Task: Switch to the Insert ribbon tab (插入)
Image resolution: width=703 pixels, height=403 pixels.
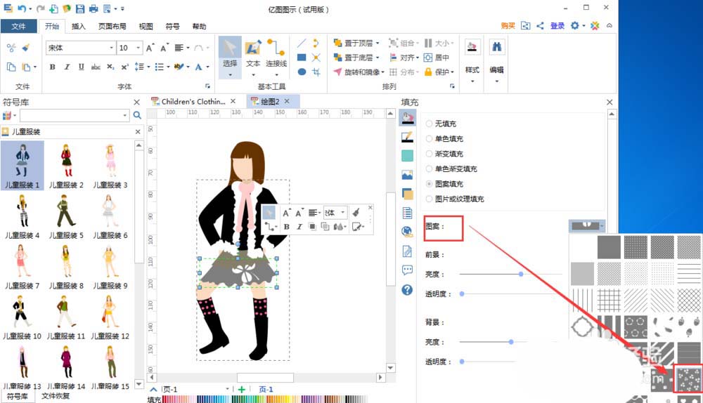Action: tap(79, 27)
